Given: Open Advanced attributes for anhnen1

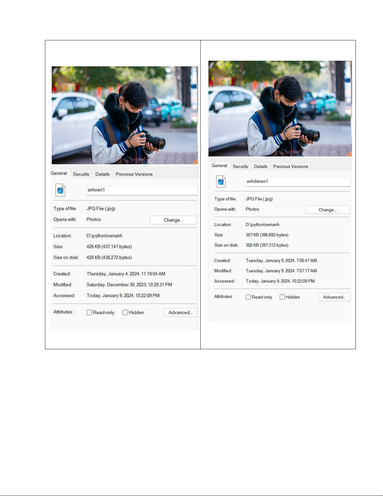Looking at the screenshot, I should [x=180, y=312].
